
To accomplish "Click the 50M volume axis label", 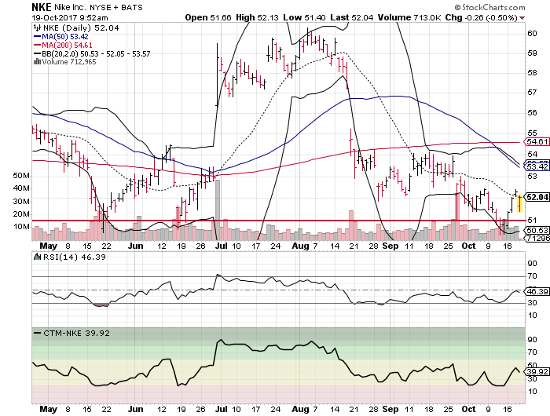I will click(x=21, y=176).
